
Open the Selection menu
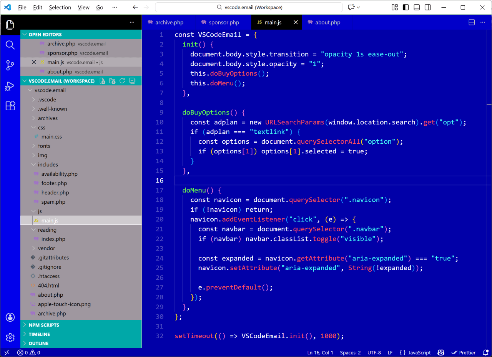(x=60, y=7)
